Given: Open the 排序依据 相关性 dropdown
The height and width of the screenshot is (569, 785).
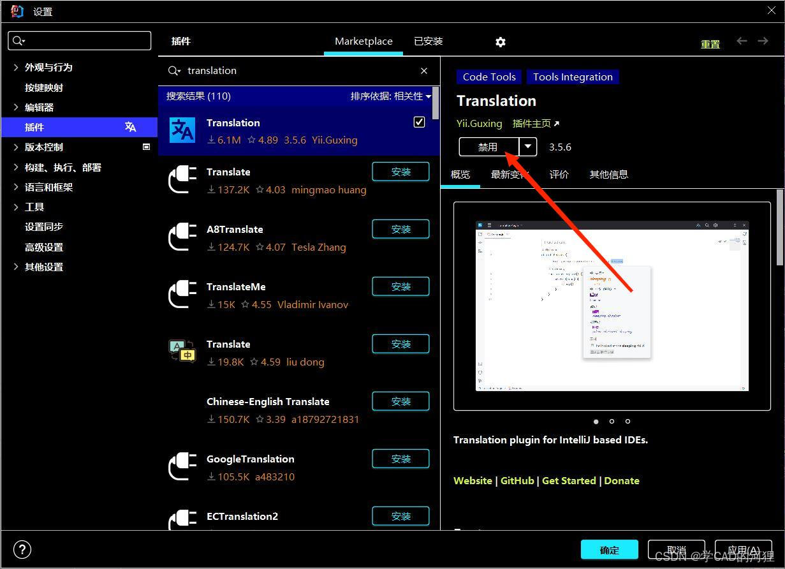Looking at the screenshot, I should coord(390,96).
